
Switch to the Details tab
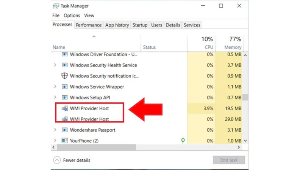173,25
